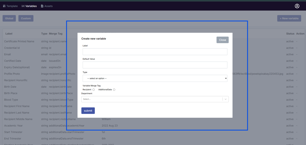
Task: Click the default value 2022 Aug 23
Action: pos(110,126)
